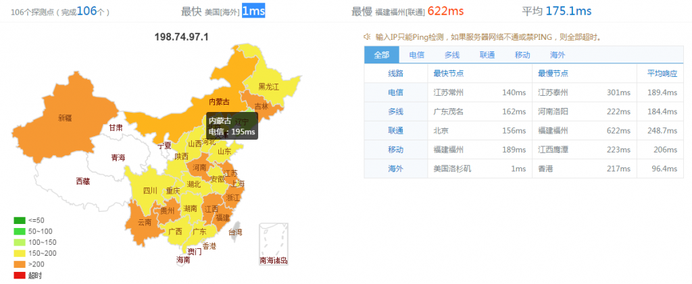Click the green <=50 legend swatch
Screen dimensions: 692x284
tap(19, 220)
